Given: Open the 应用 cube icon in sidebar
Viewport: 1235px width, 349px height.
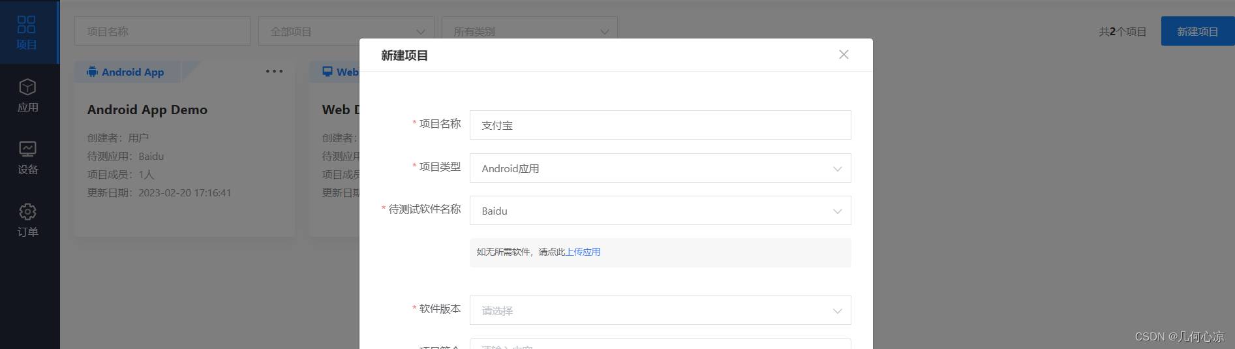Looking at the screenshot, I should tap(27, 87).
